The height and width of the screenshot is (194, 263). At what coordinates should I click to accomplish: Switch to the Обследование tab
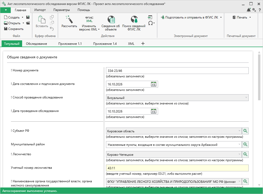coord(36,44)
